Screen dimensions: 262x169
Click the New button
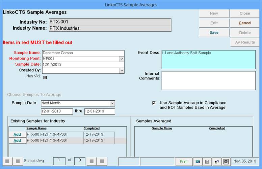(214, 13)
